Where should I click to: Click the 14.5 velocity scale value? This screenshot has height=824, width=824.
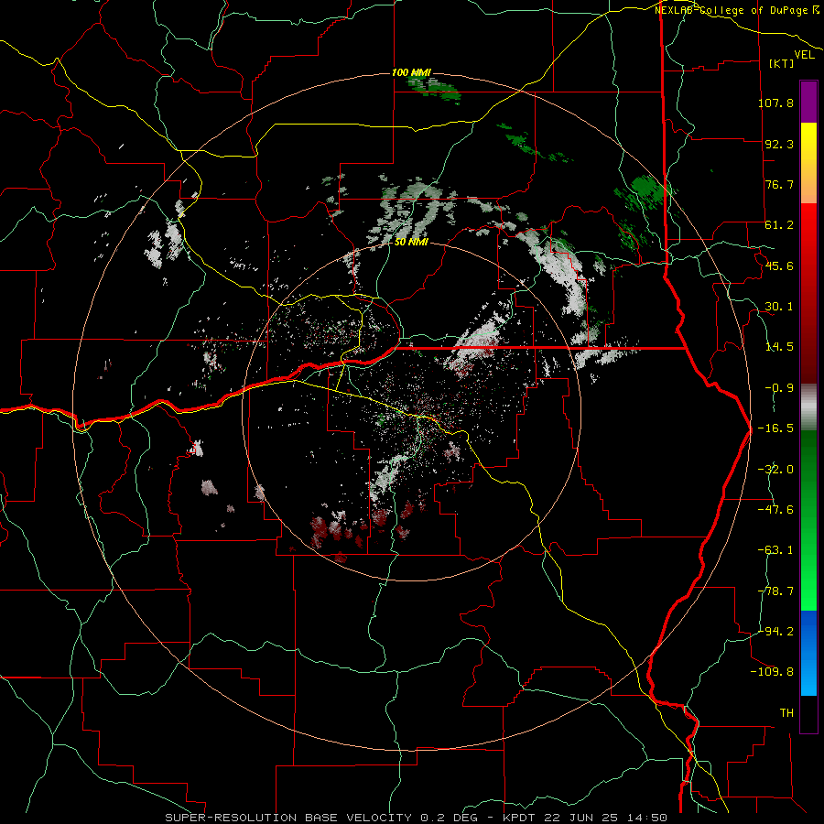pos(779,347)
